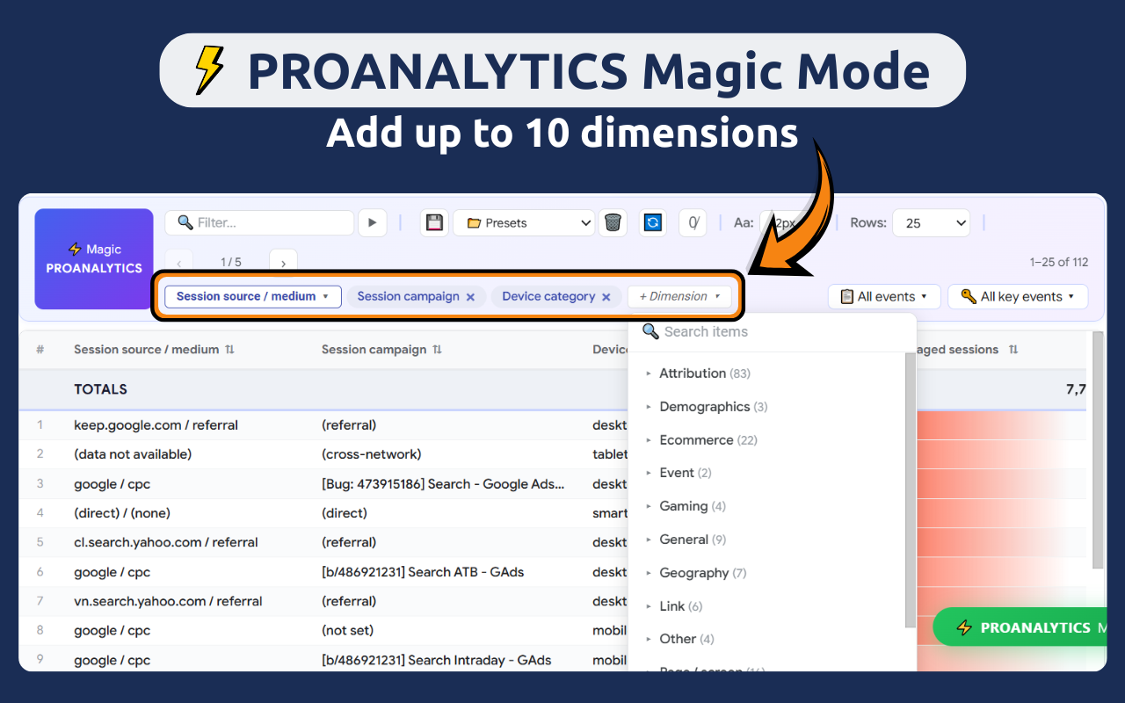Screen dimensions: 1125x703
Task: Go to next page arrow
Action: pyautogui.click(x=283, y=262)
